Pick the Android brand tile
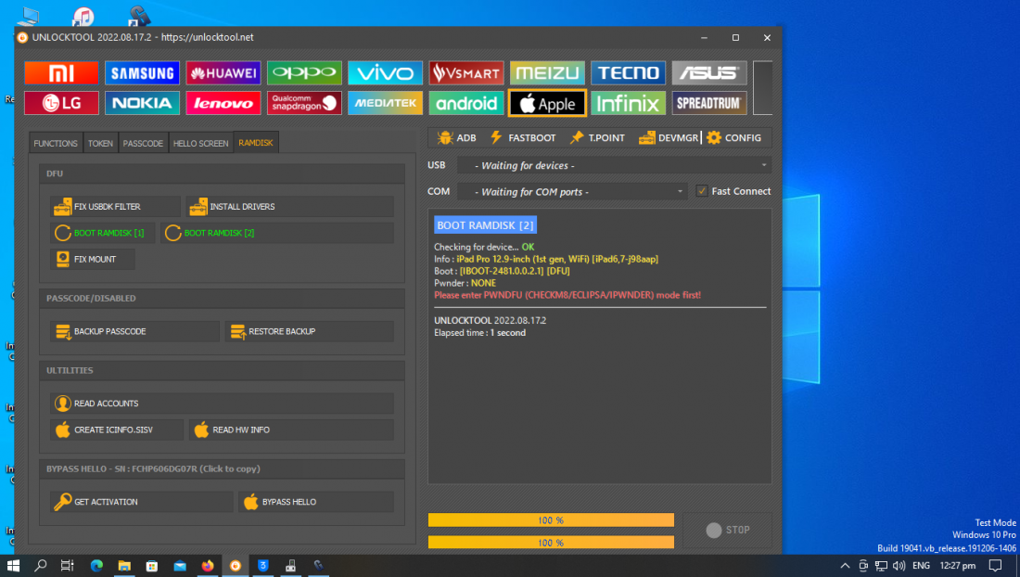1020x577 pixels. pyautogui.click(x=465, y=103)
